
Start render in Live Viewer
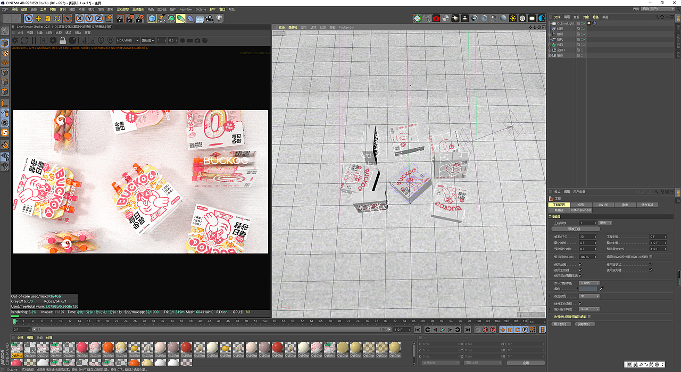click(15, 40)
